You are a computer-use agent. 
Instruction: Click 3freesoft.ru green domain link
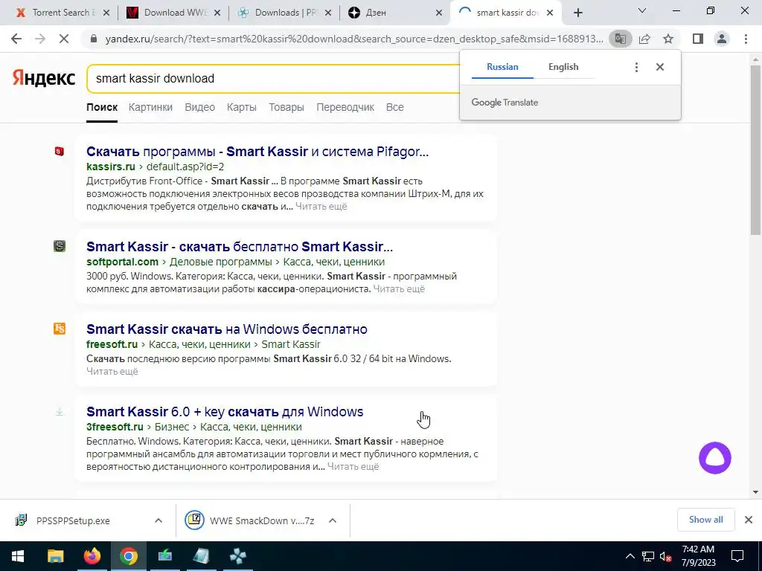[115, 427]
